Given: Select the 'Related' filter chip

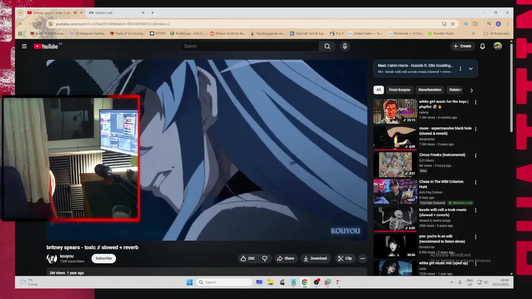Looking at the screenshot, I should [456, 90].
